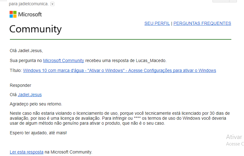
Task: Open the Windows 10 com marca d'água title link
Action: point(119,70)
